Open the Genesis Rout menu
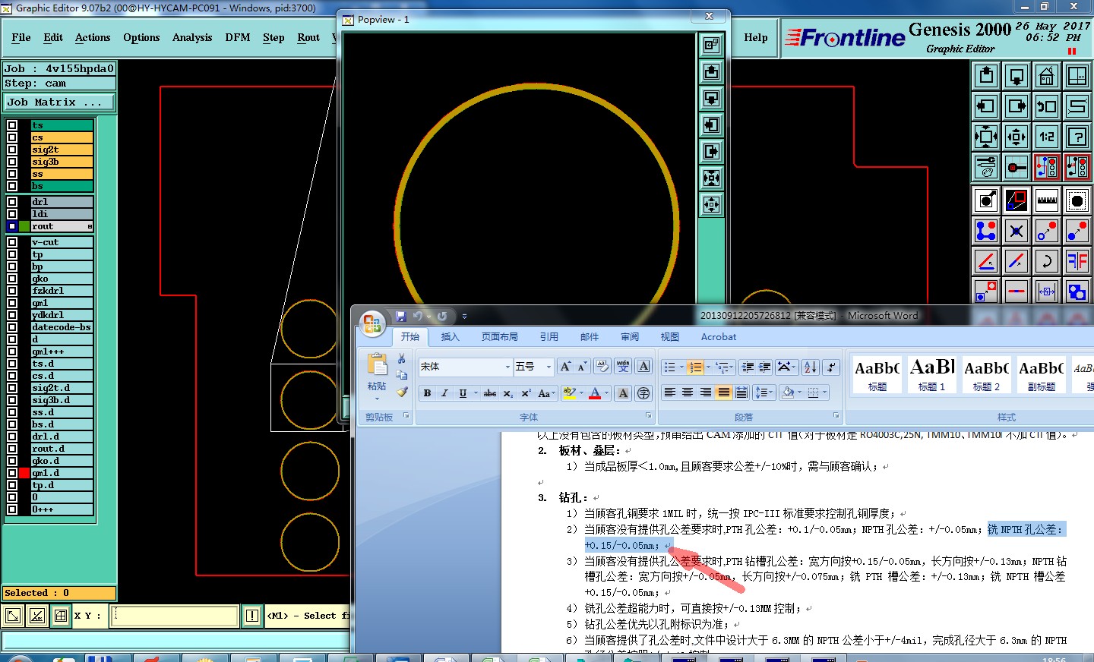Viewport: 1094px width, 662px height. (308, 37)
